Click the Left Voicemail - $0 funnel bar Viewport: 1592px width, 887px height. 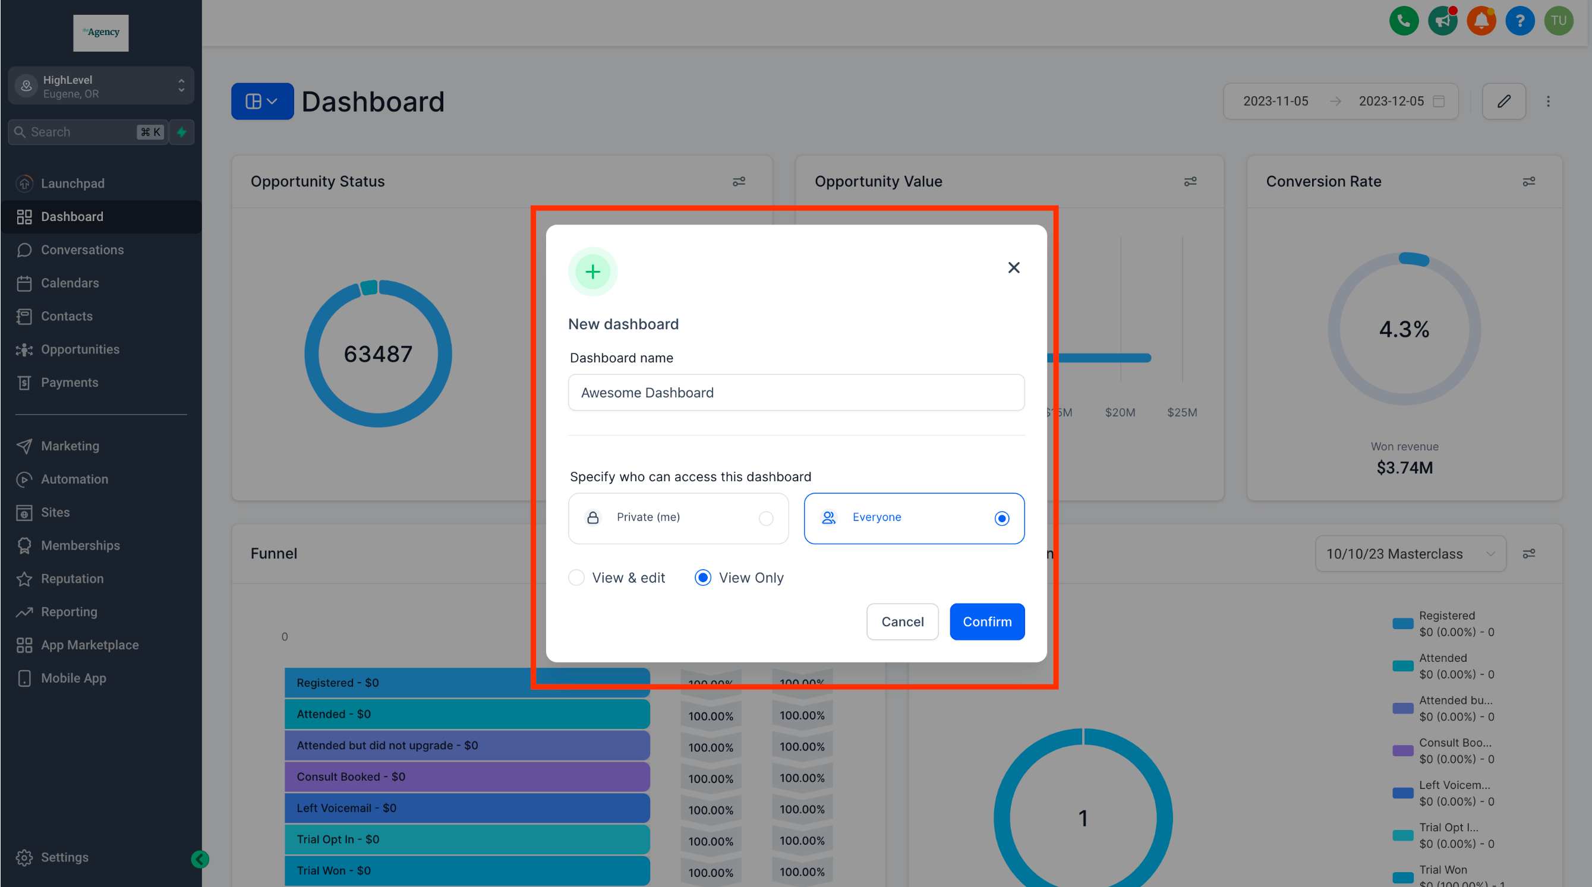(466, 809)
